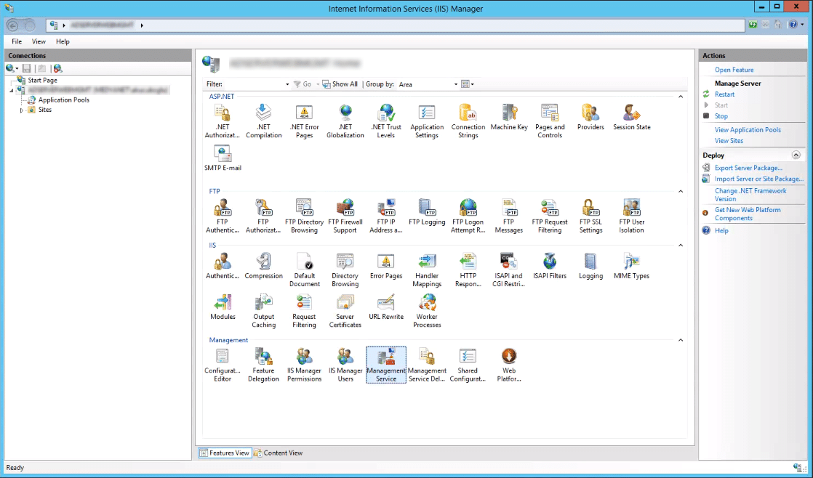Open IIS Manager Permissions feature
The image size is (813, 478).
tap(305, 365)
